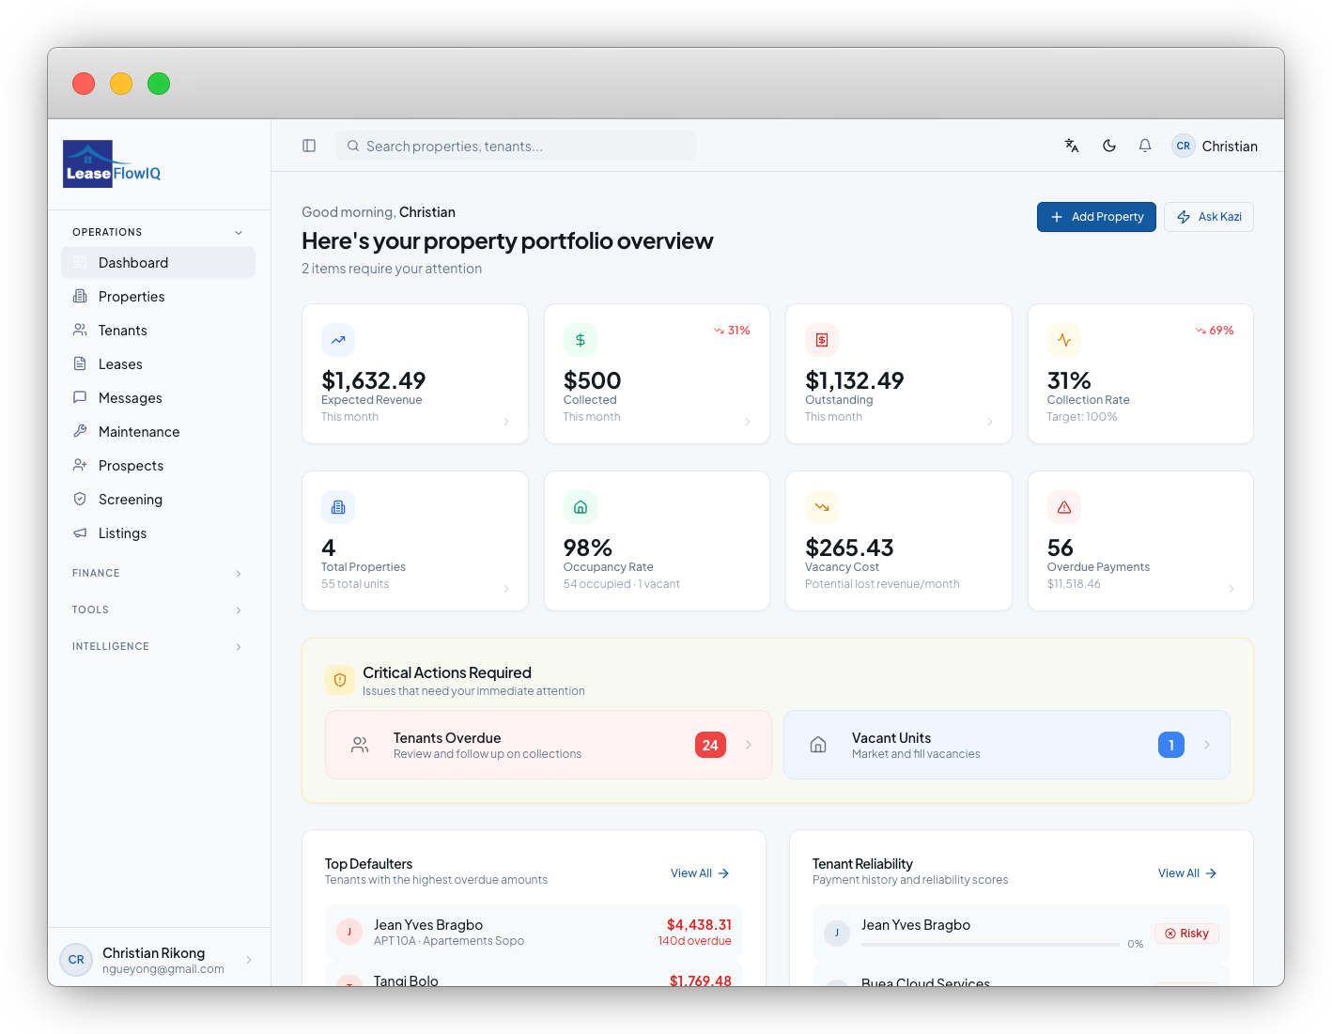The image size is (1332, 1034).
Task: Click the LeaseFlowIQ logo
Action: [112, 164]
